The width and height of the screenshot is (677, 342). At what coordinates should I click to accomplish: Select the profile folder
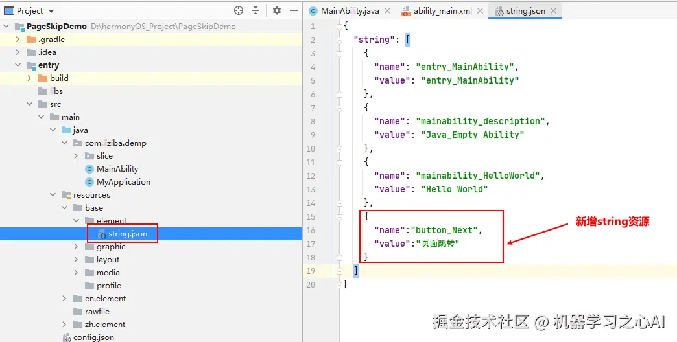click(109, 286)
